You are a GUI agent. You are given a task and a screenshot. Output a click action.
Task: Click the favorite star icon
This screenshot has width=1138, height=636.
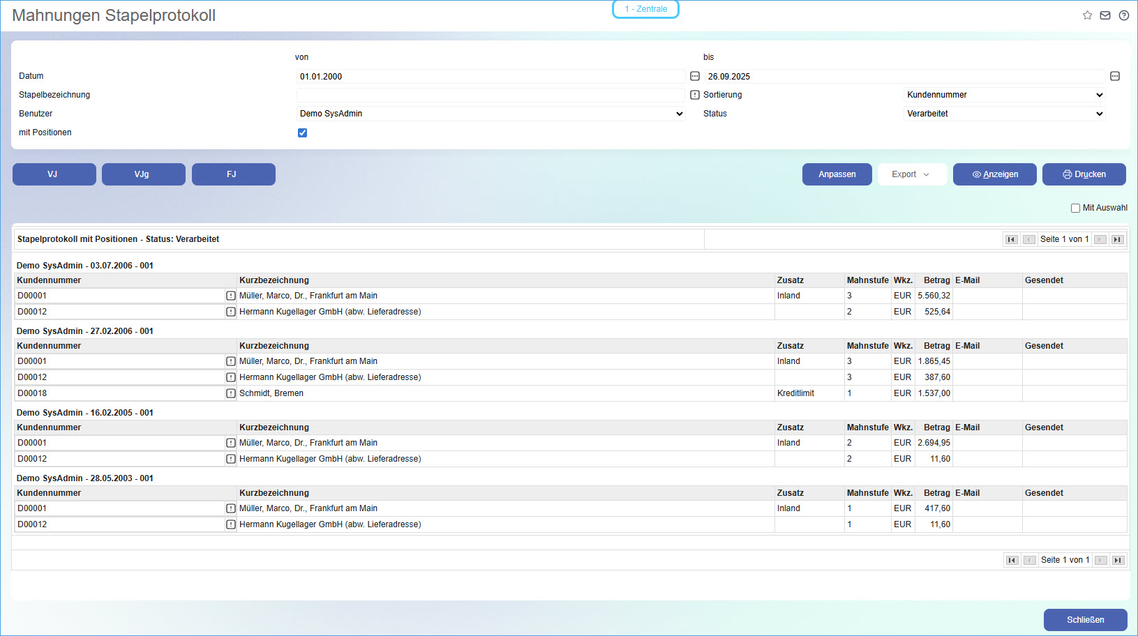[x=1087, y=15]
